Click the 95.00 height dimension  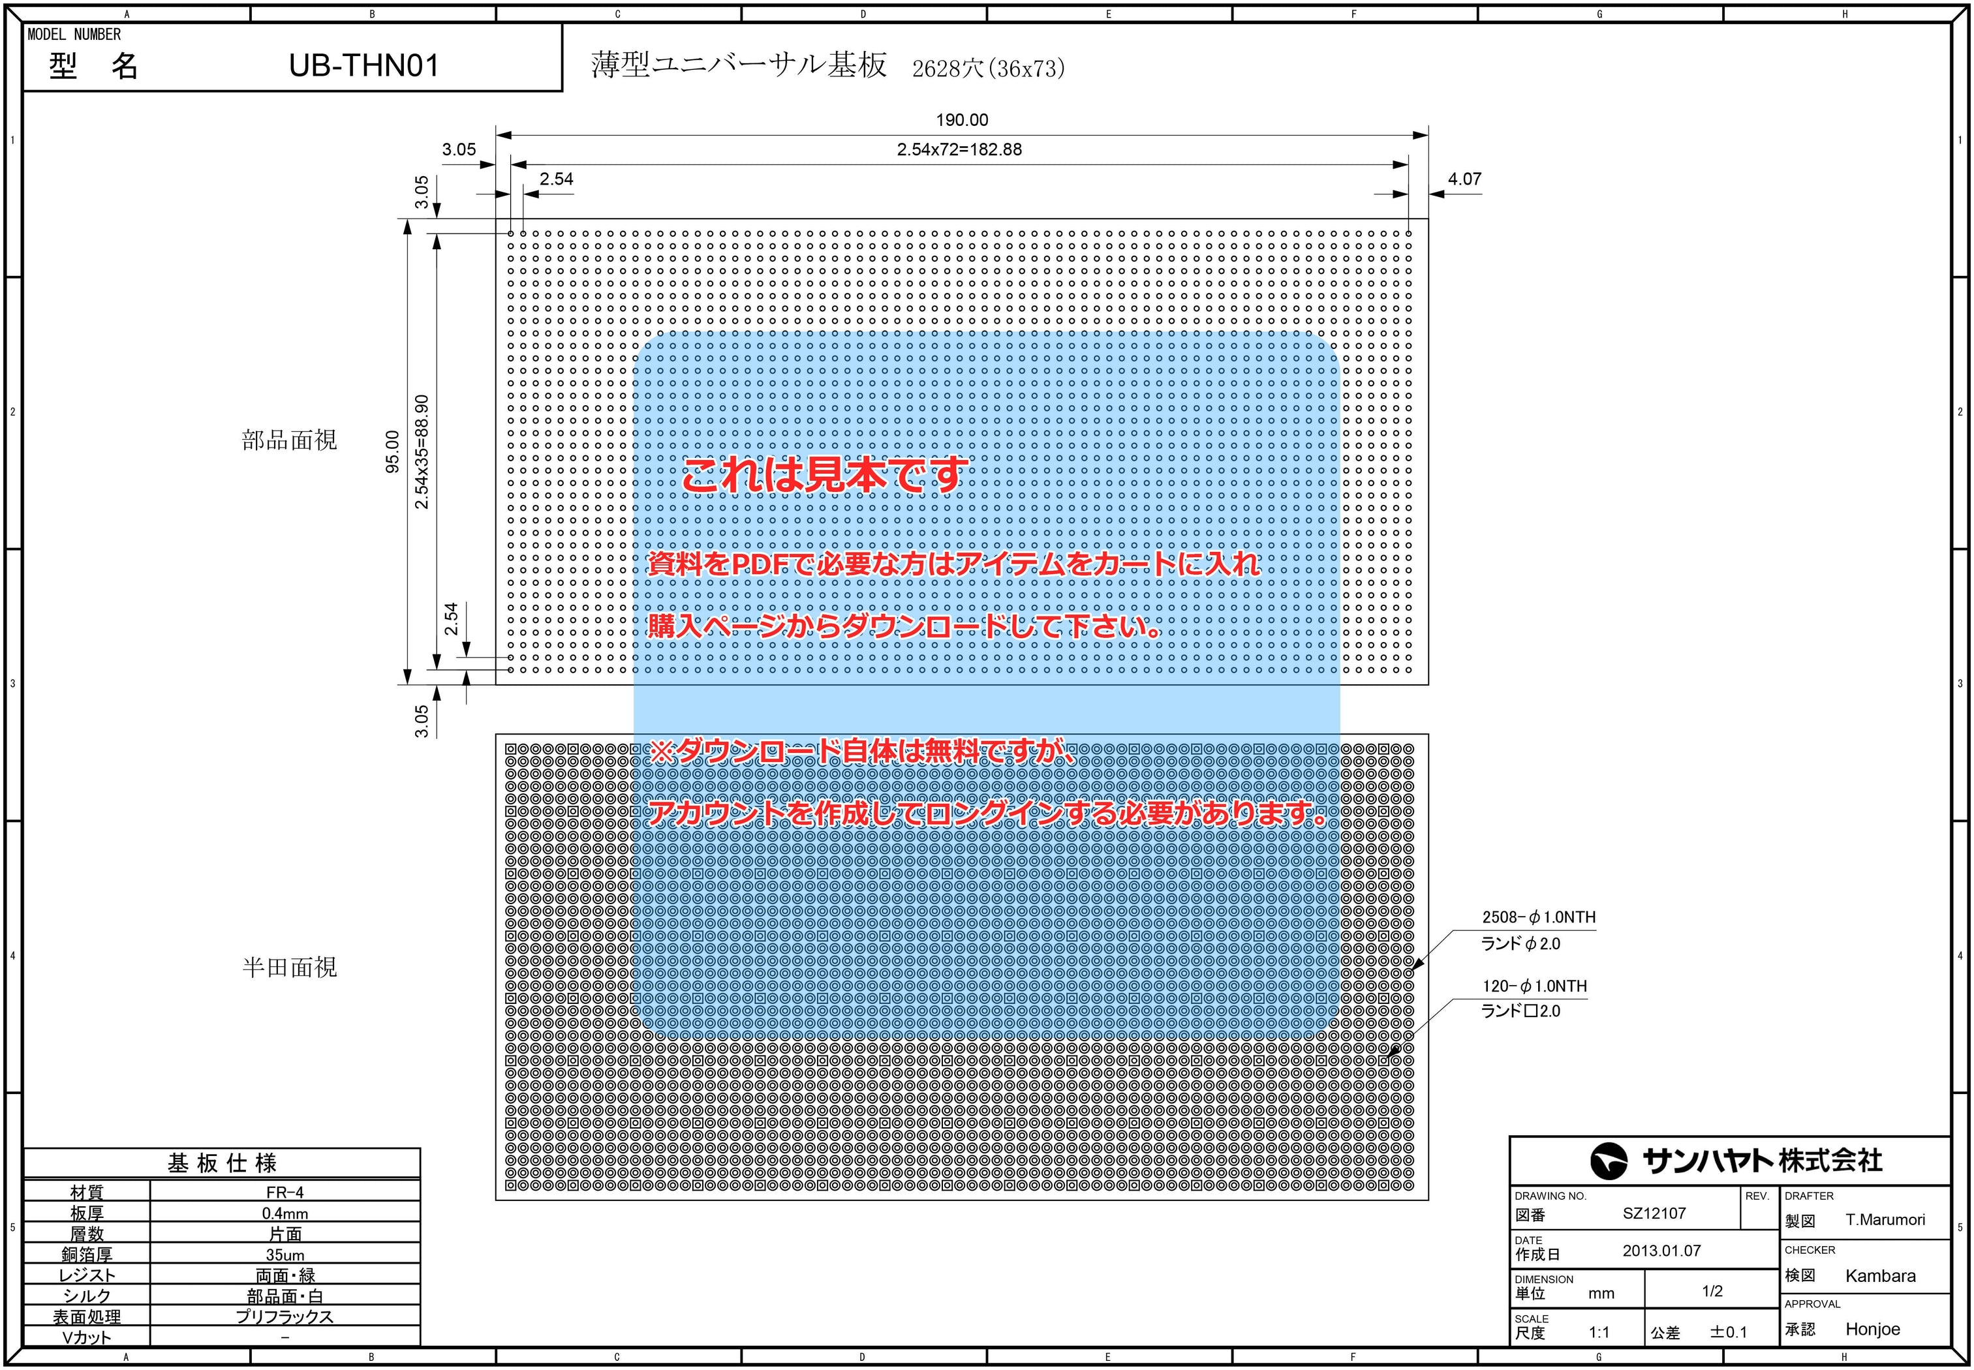tap(392, 451)
